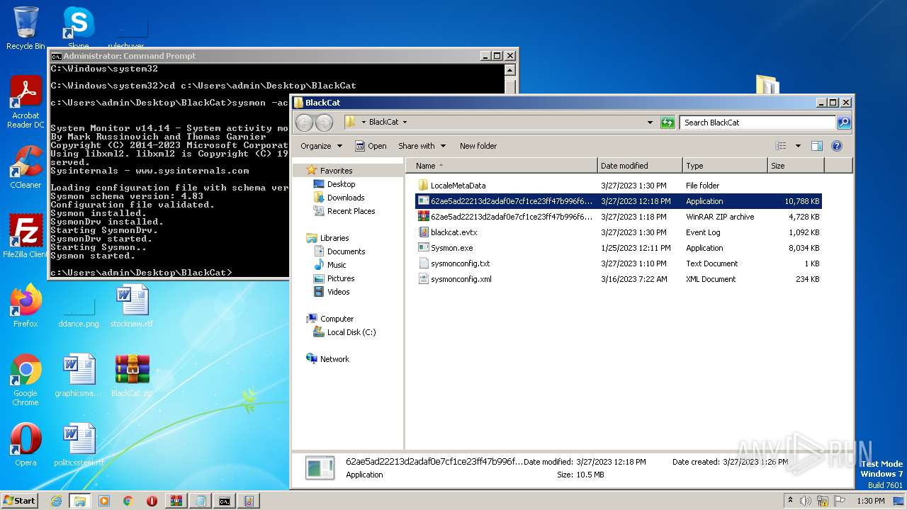The height and width of the screenshot is (510, 907).
Task: Select Favorites in the navigation pane
Action: coord(336,171)
